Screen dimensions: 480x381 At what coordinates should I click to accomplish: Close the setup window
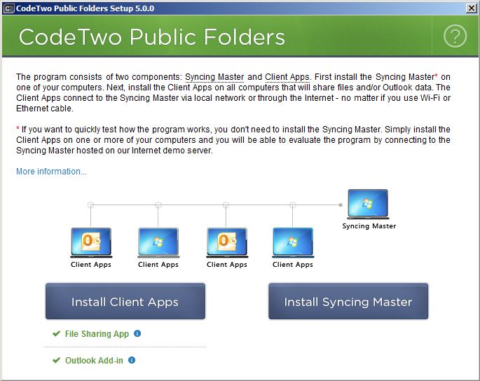[471, 8]
